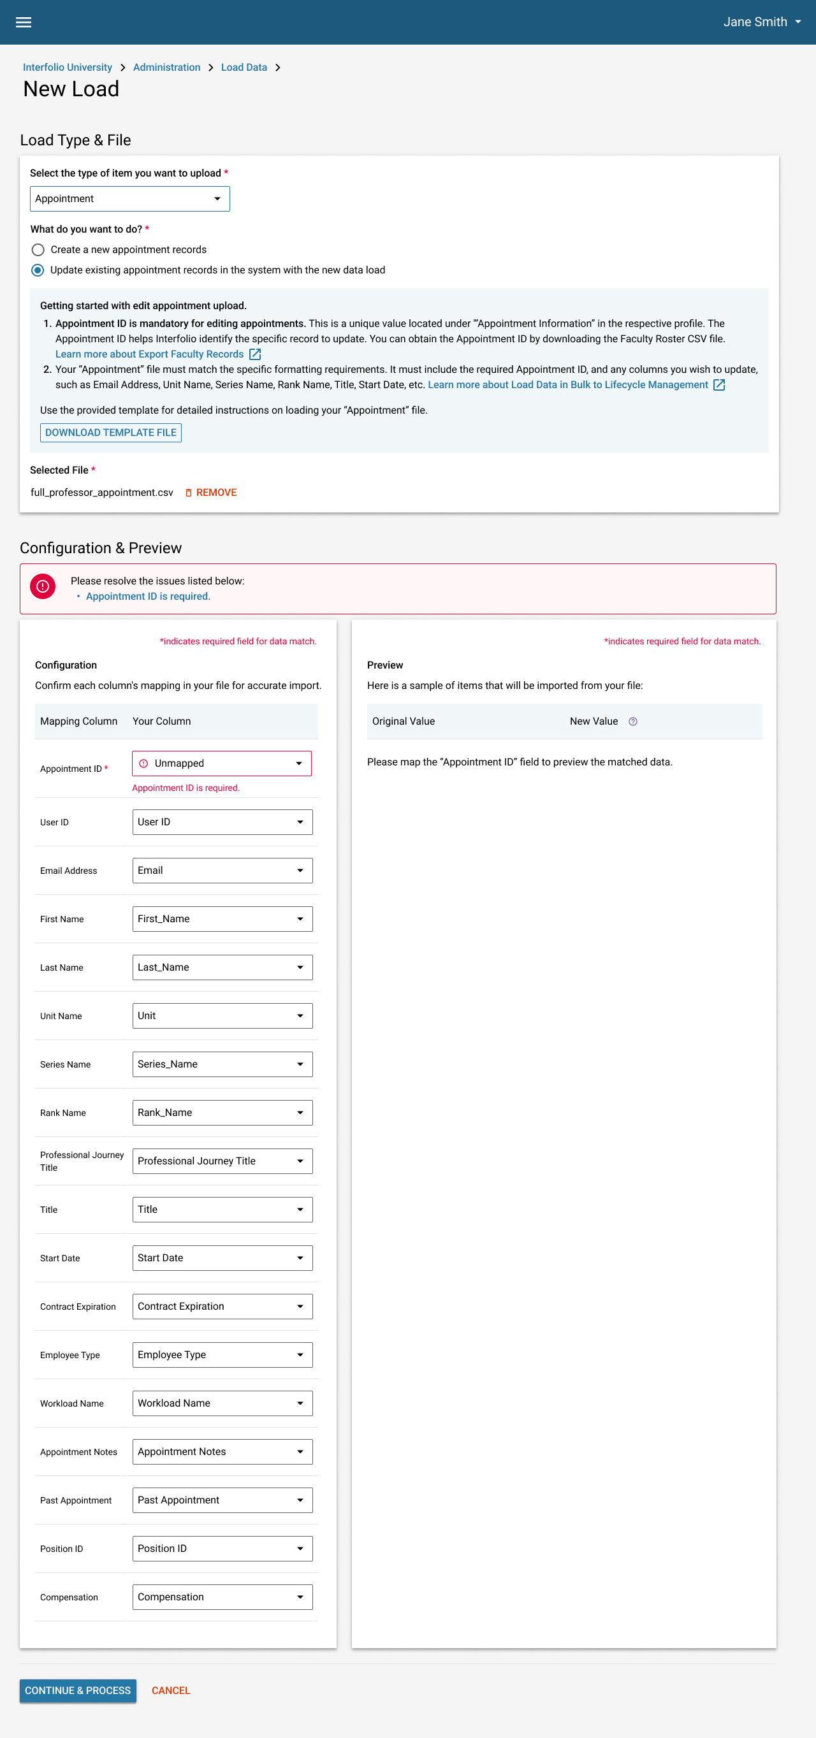
Task: Click the external link icon after Export Faculty Records
Action: click(254, 354)
